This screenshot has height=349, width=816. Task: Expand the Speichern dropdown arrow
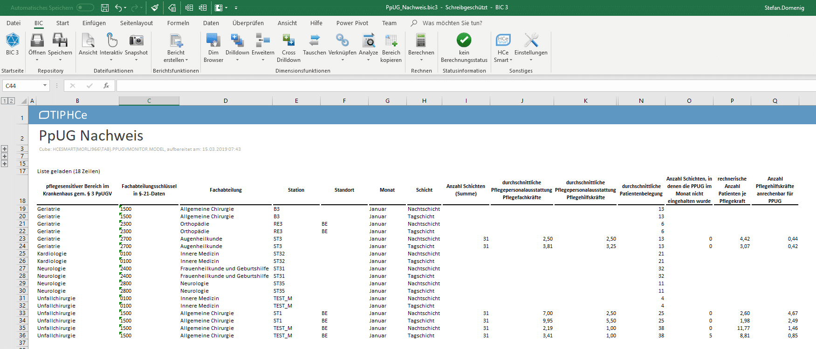[x=60, y=60]
